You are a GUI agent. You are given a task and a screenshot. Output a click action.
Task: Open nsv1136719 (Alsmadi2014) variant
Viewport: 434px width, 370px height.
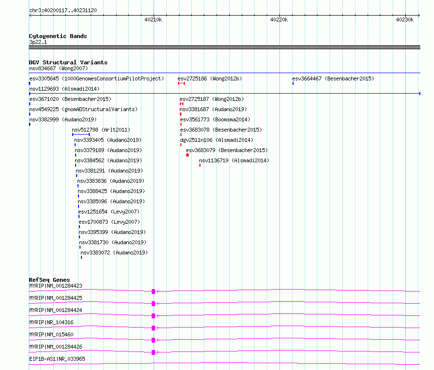pos(234,160)
